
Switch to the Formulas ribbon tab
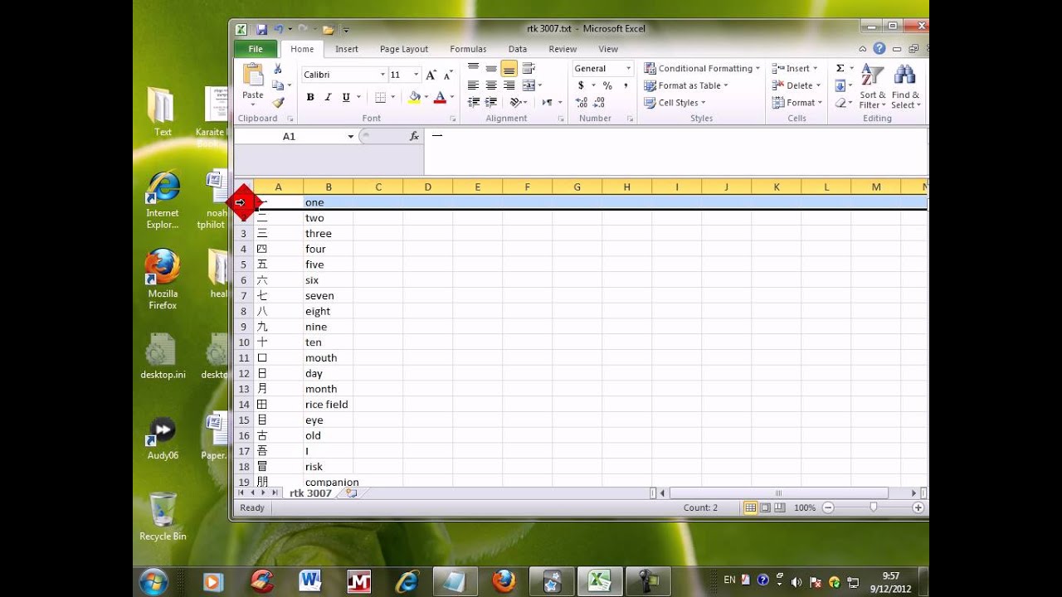coord(468,49)
